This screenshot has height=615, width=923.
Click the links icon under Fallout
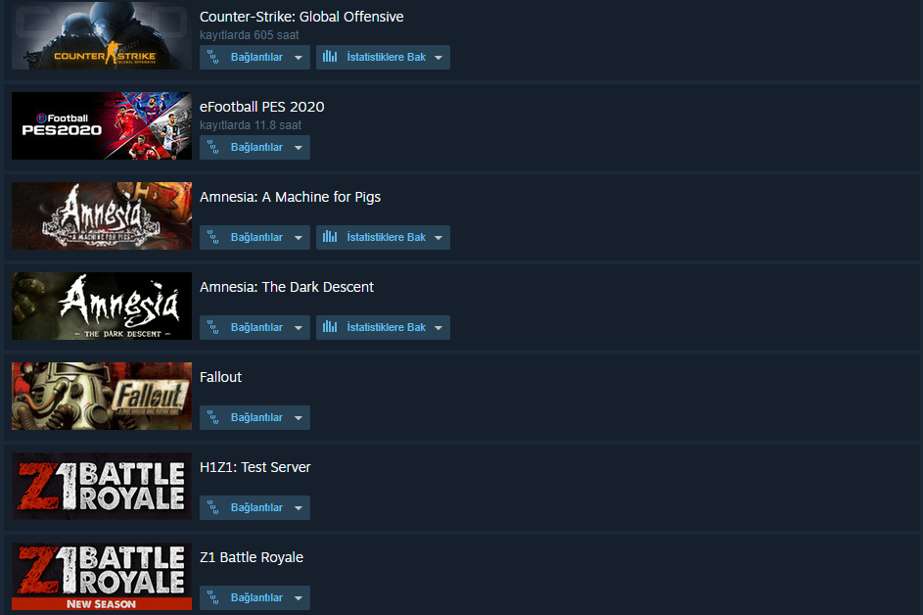pyautogui.click(x=213, y=417)
